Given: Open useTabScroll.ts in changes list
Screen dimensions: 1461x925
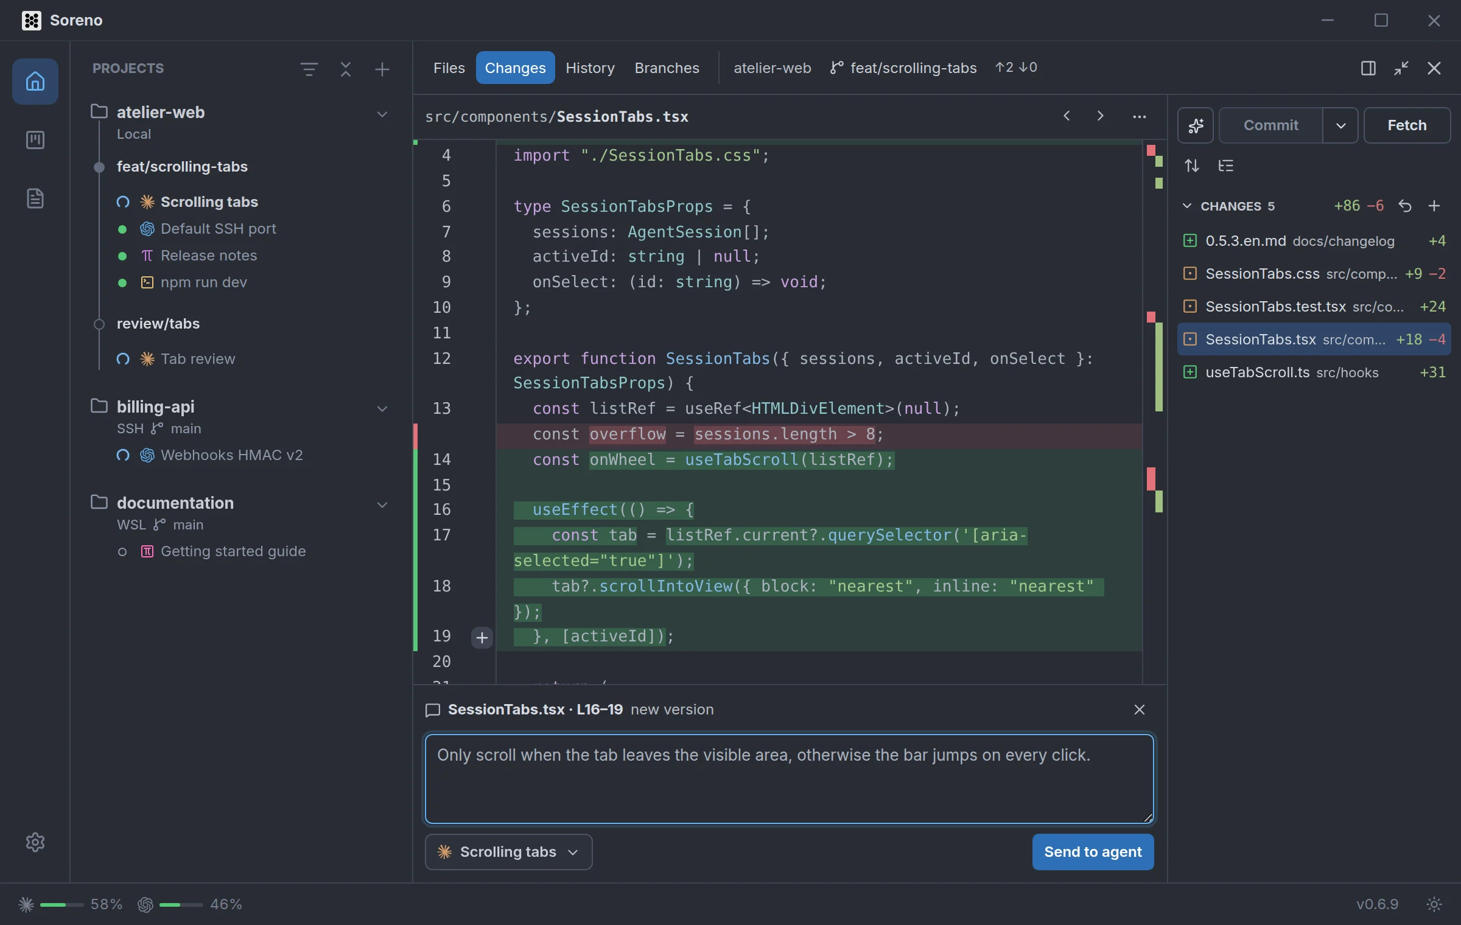Looking at the screenshot, I should [1314, 372].
